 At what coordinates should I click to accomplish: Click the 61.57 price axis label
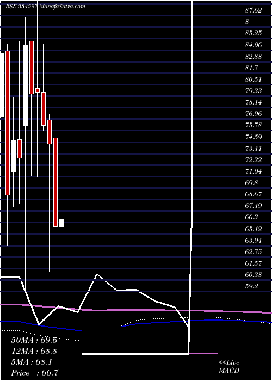click(x=254, y=263)
